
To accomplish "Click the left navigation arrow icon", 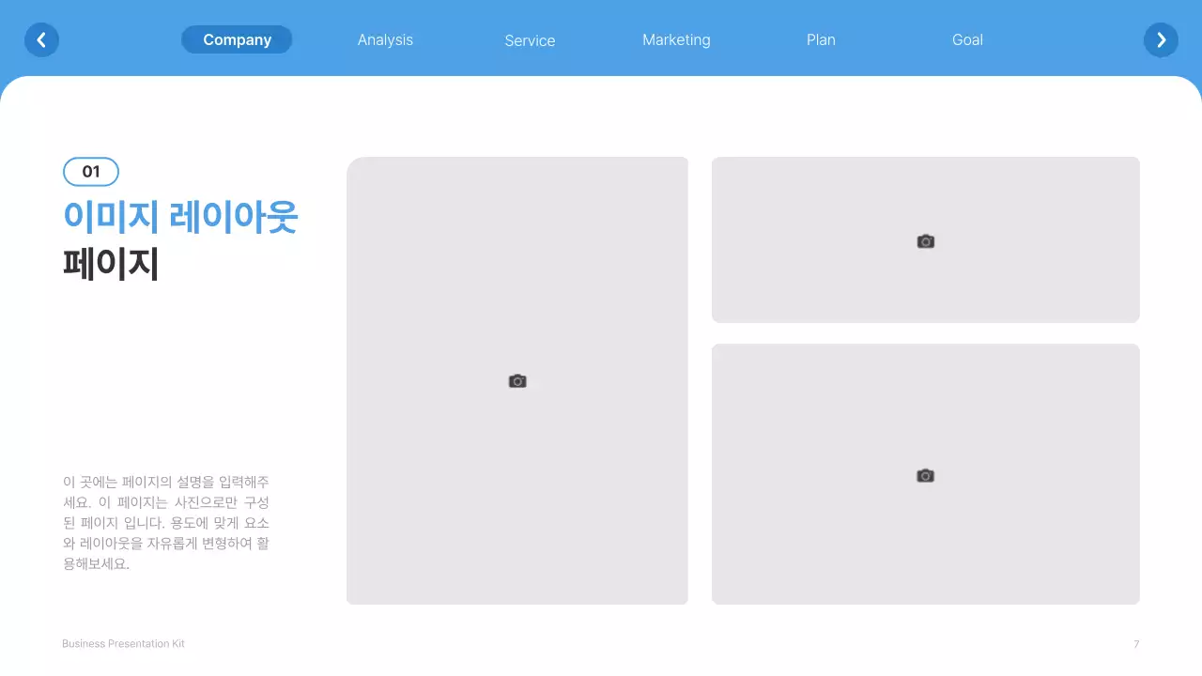I will [41, 39].
